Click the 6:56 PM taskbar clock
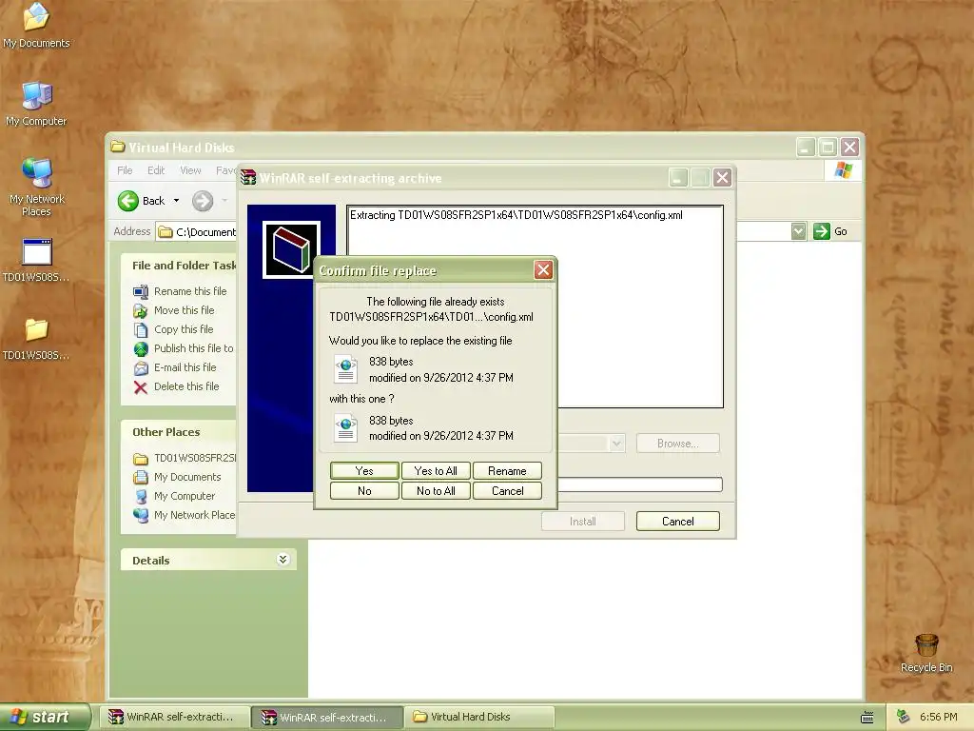This screenshot has width=974, height=731. pos(938,717)
